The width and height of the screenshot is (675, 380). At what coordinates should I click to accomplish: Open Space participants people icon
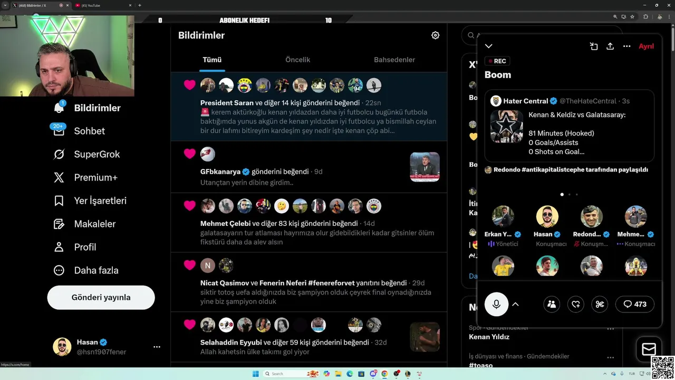pyautogui.click(x=552, y=304)
